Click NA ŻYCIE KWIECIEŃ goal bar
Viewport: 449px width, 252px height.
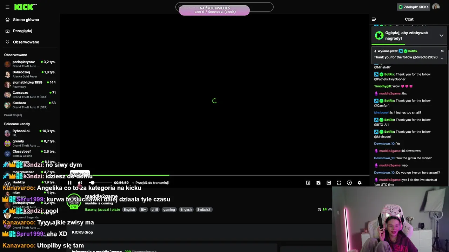[214, 10]
